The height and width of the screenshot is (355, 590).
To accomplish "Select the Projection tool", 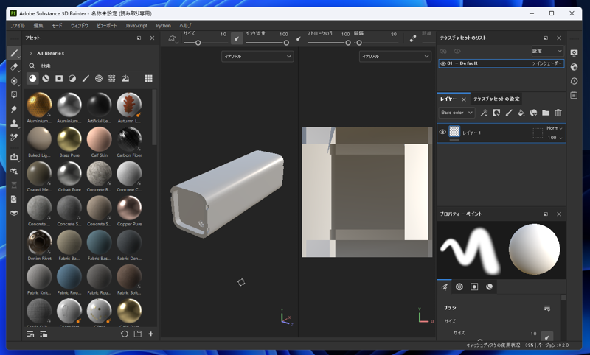I will [14, 81].
